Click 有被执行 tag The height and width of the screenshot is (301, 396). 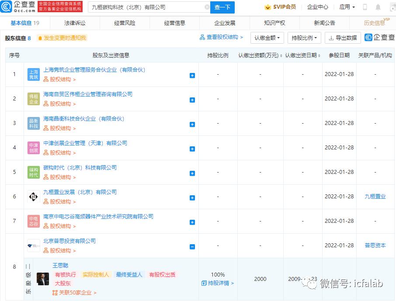pyautogui.click(x=66, y=275)
